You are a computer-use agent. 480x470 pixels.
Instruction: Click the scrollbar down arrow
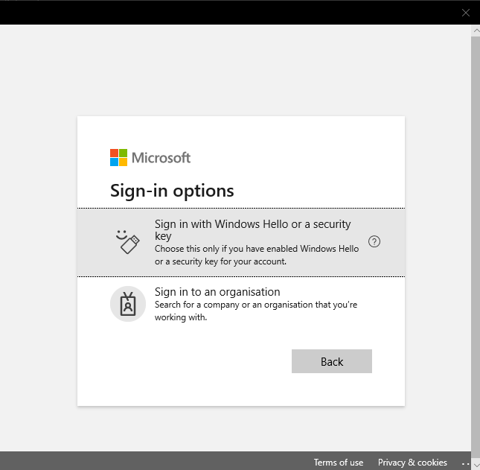pos(476,465)
